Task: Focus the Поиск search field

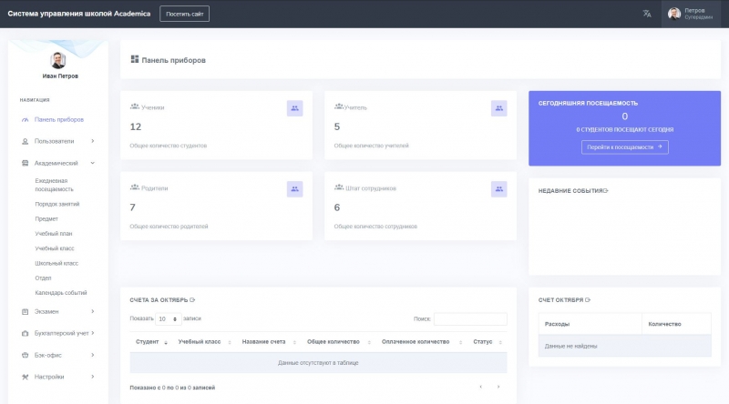Action: point(470,319)
